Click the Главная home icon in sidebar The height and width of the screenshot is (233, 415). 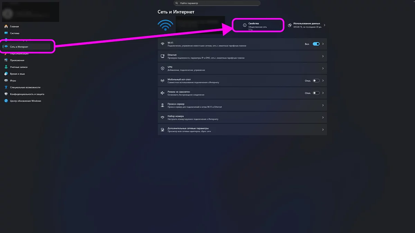point(6,27)
